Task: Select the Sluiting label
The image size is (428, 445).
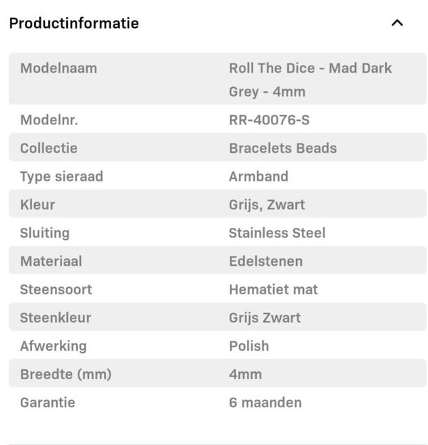Action: pos(45,233)
